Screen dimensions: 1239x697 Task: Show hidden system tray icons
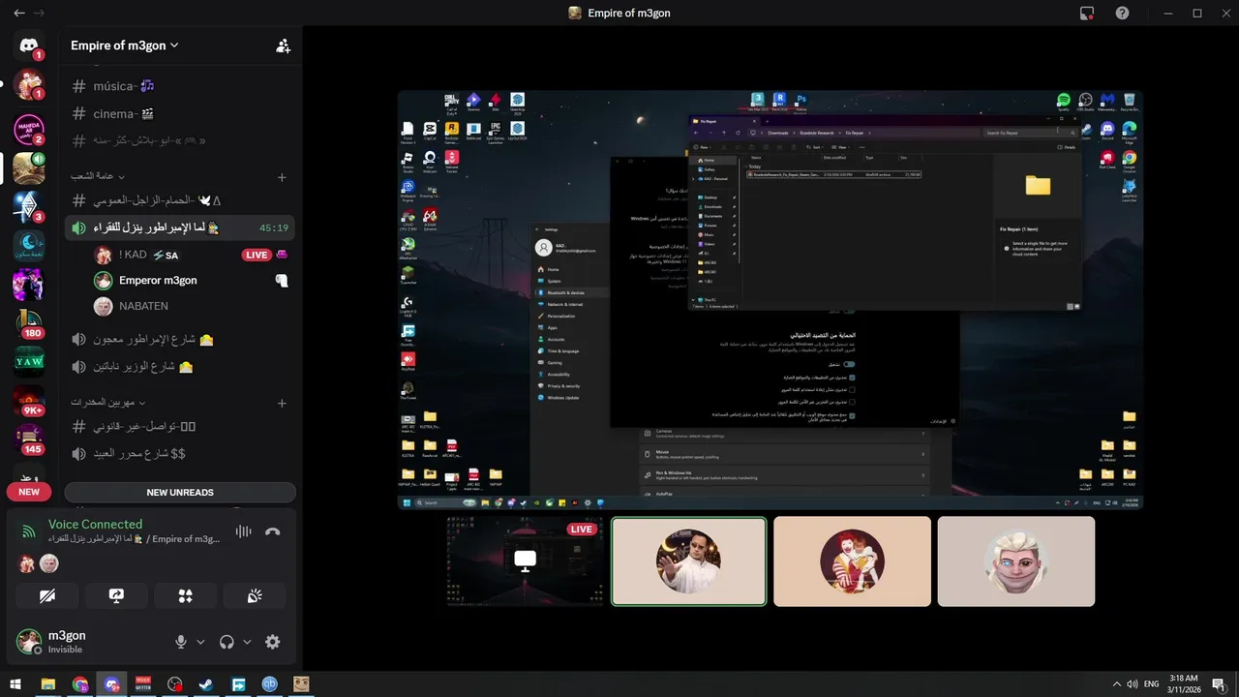1117,684
